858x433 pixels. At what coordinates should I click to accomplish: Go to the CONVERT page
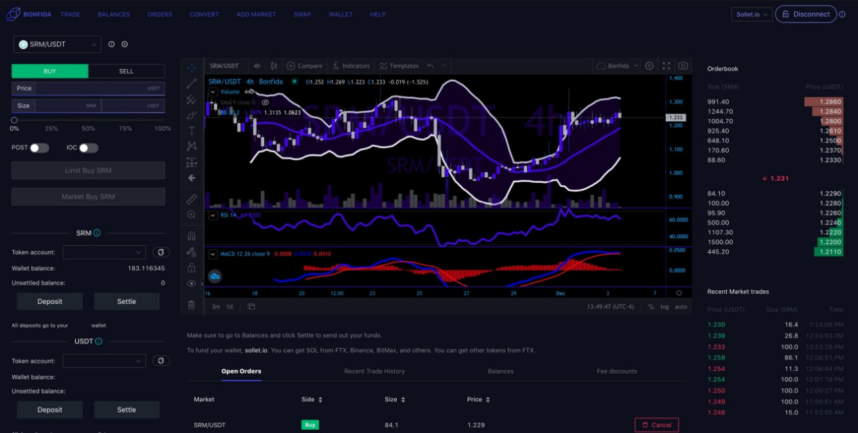[x=204, y=14]
